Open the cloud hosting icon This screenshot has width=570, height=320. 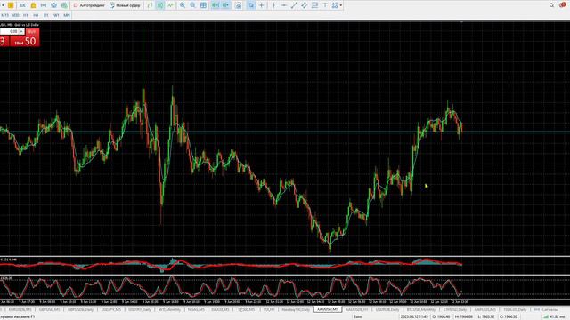(53, 5)
